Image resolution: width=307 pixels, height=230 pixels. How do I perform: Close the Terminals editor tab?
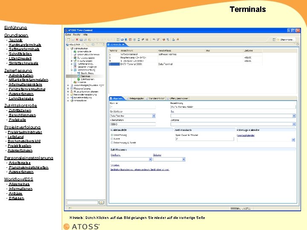[x=123, y=45]
